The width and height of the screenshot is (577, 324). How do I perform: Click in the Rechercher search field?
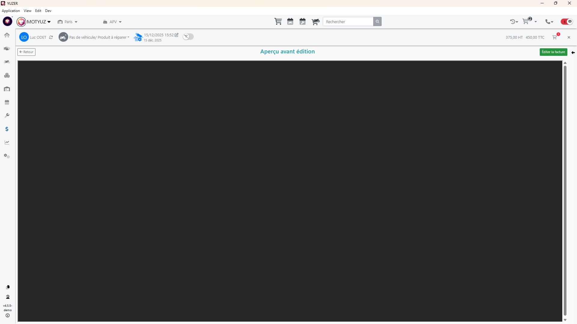pyautogui.click(x=348, y=22)
